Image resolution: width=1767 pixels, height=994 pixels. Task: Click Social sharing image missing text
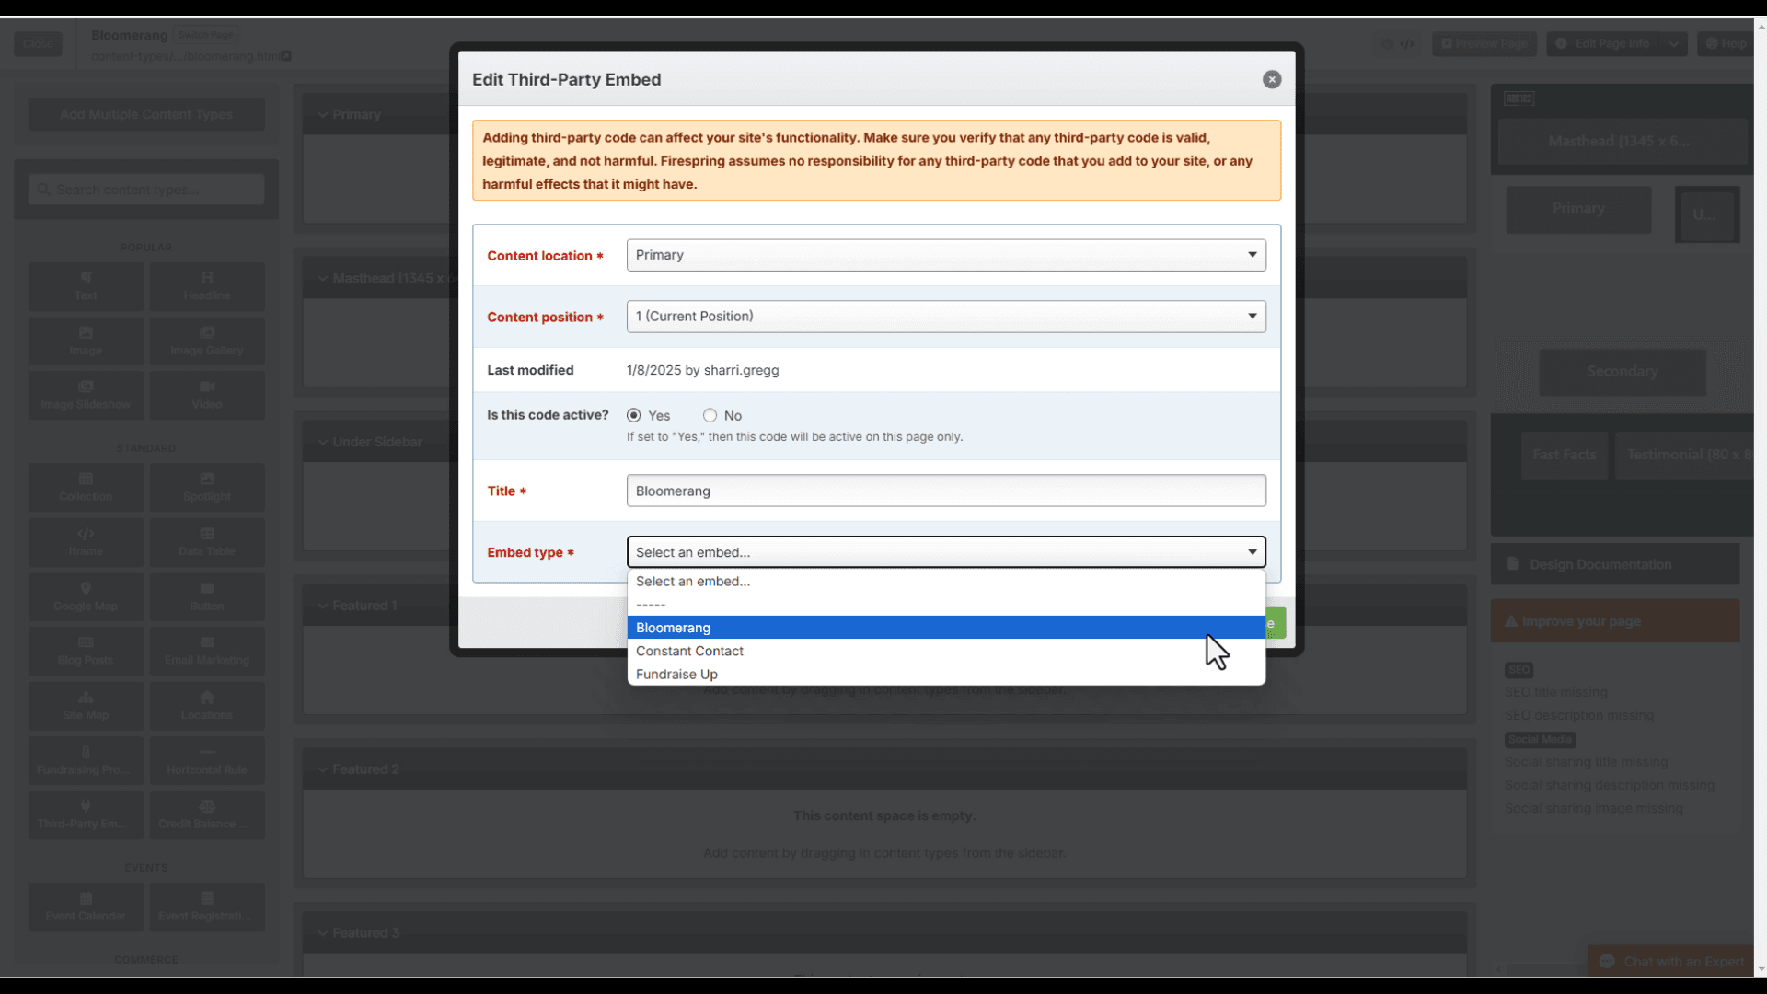[x=1594, y=808]
